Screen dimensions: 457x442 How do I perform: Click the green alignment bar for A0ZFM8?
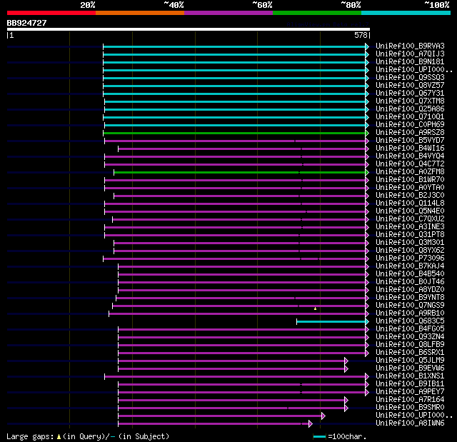click(240, 173)
